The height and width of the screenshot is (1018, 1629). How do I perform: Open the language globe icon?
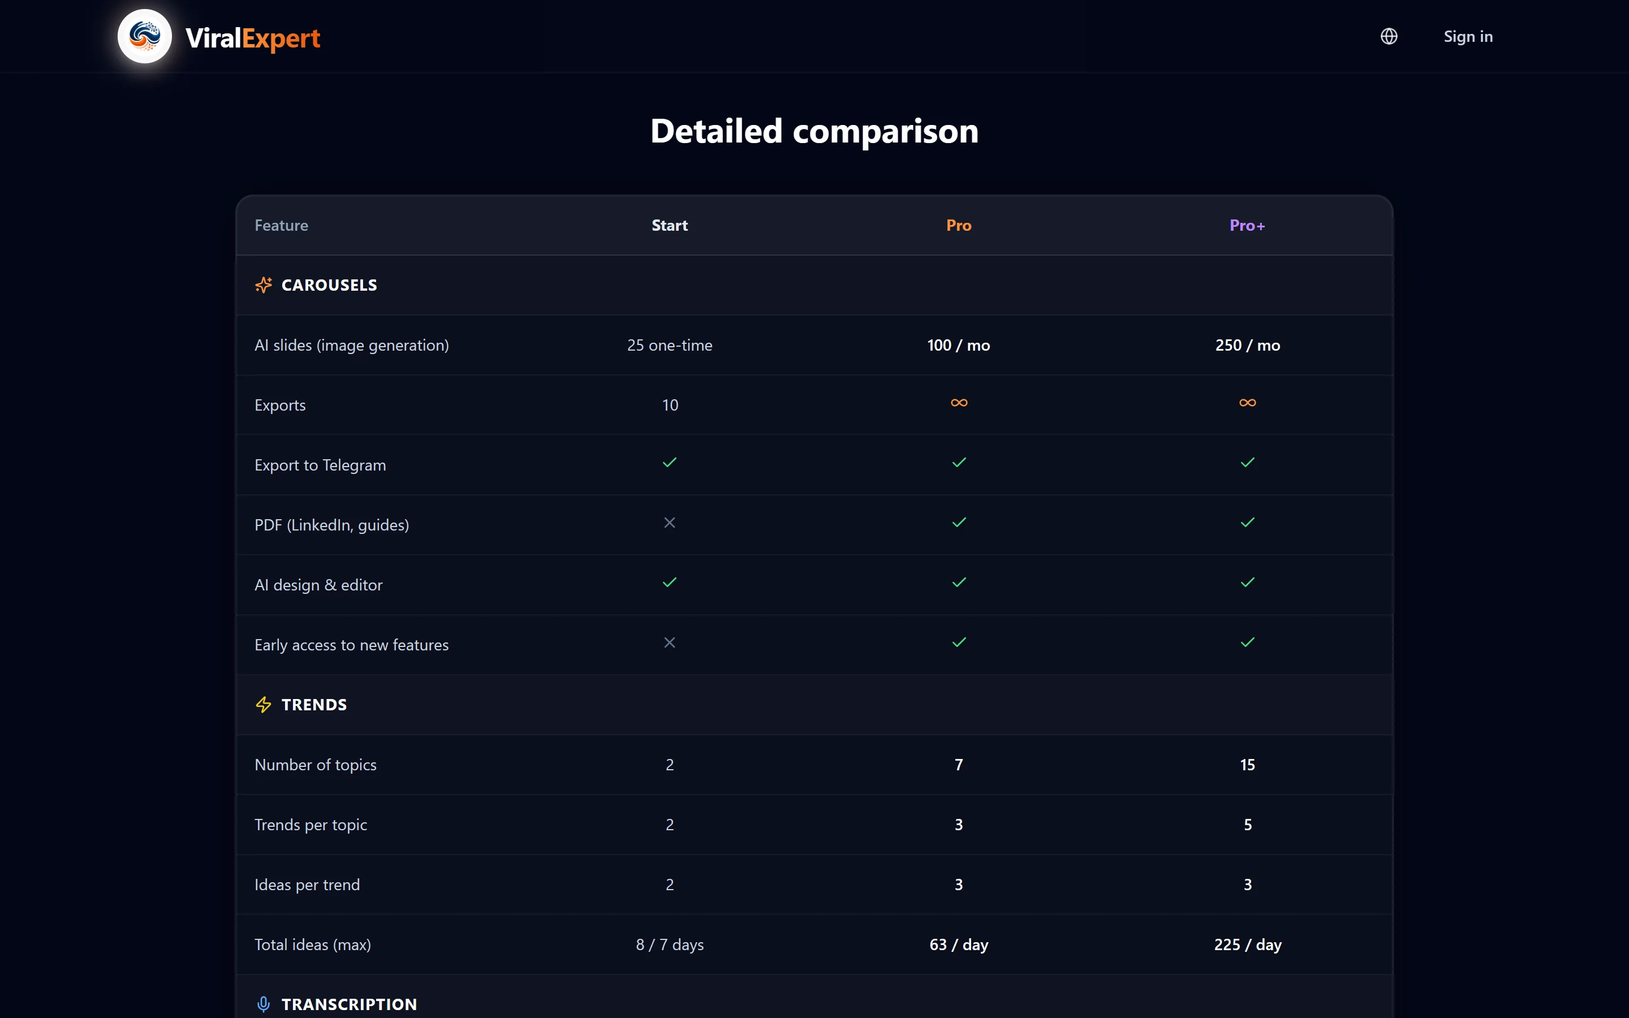[x=1389, y=36]
